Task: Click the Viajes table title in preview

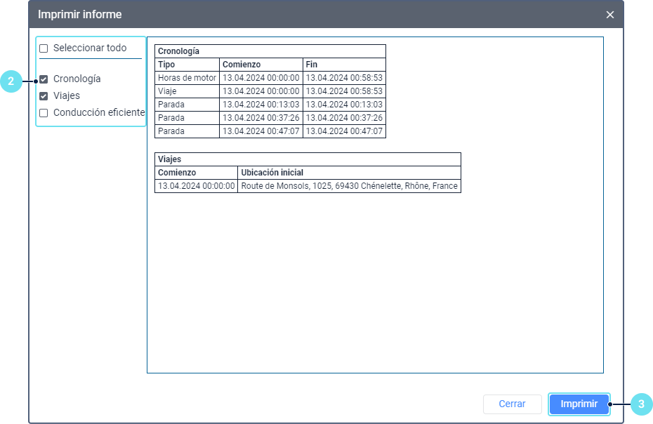Action: coord(169,159)
